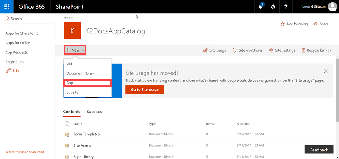This screenshot has height=159, width=339.
Task: Open the notifications bell
Action: pyautogui.click(x=261, y=7)
